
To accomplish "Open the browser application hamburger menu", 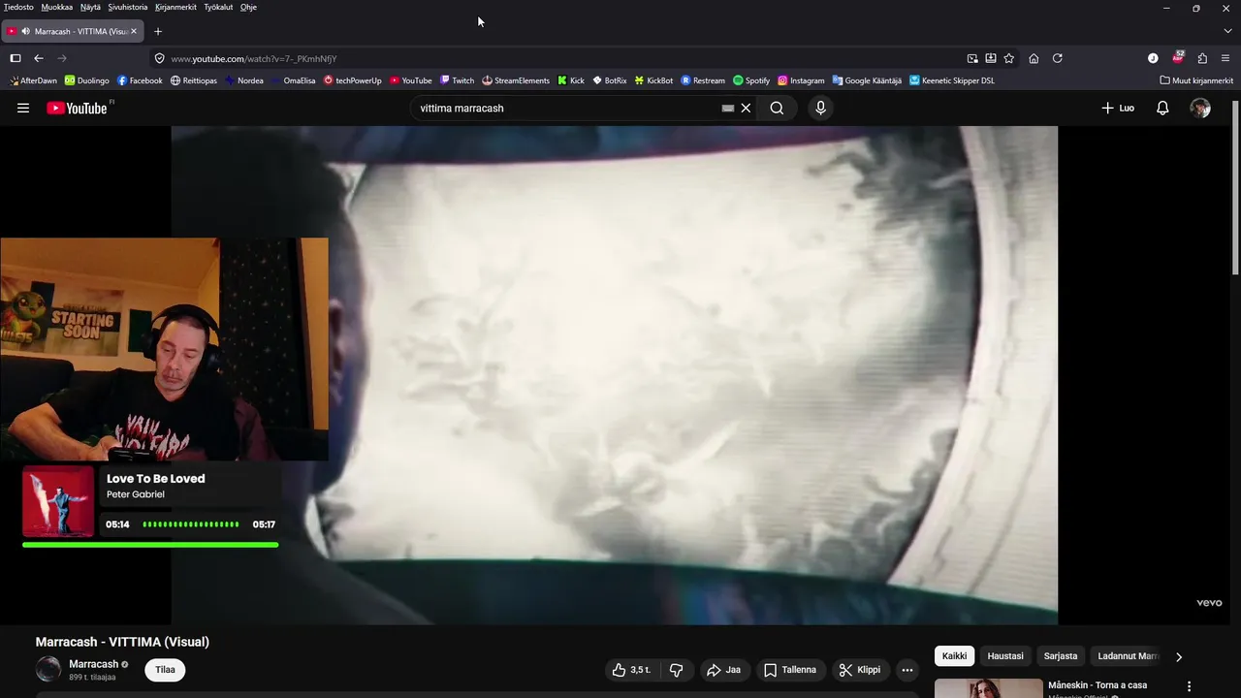I will (x=1225, y=58).
